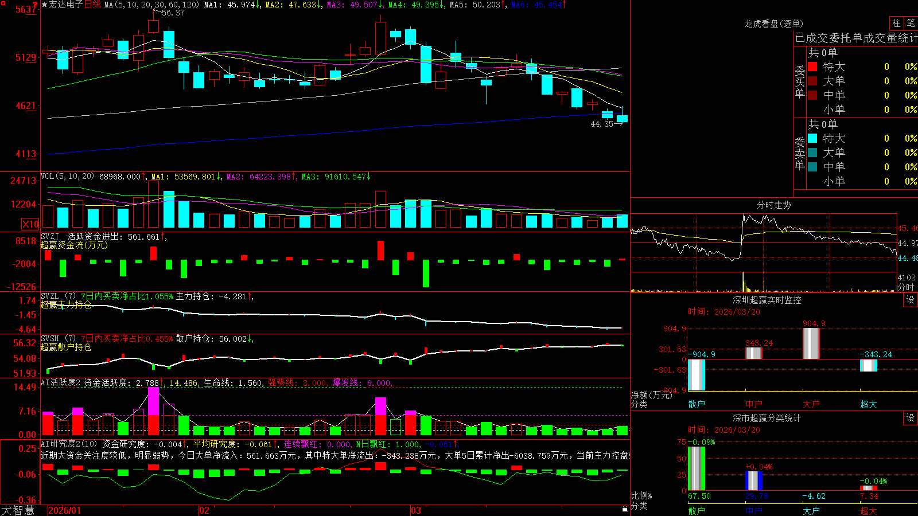Viewport: 918px width, 516px height.
Task: Click the AI研究度2(10) indicator label
Action: click(69, 444)
